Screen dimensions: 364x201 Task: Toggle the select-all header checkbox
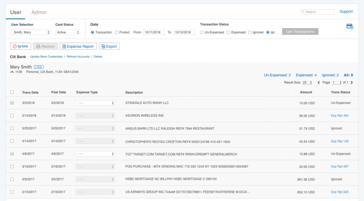click(x=12, y=92)
